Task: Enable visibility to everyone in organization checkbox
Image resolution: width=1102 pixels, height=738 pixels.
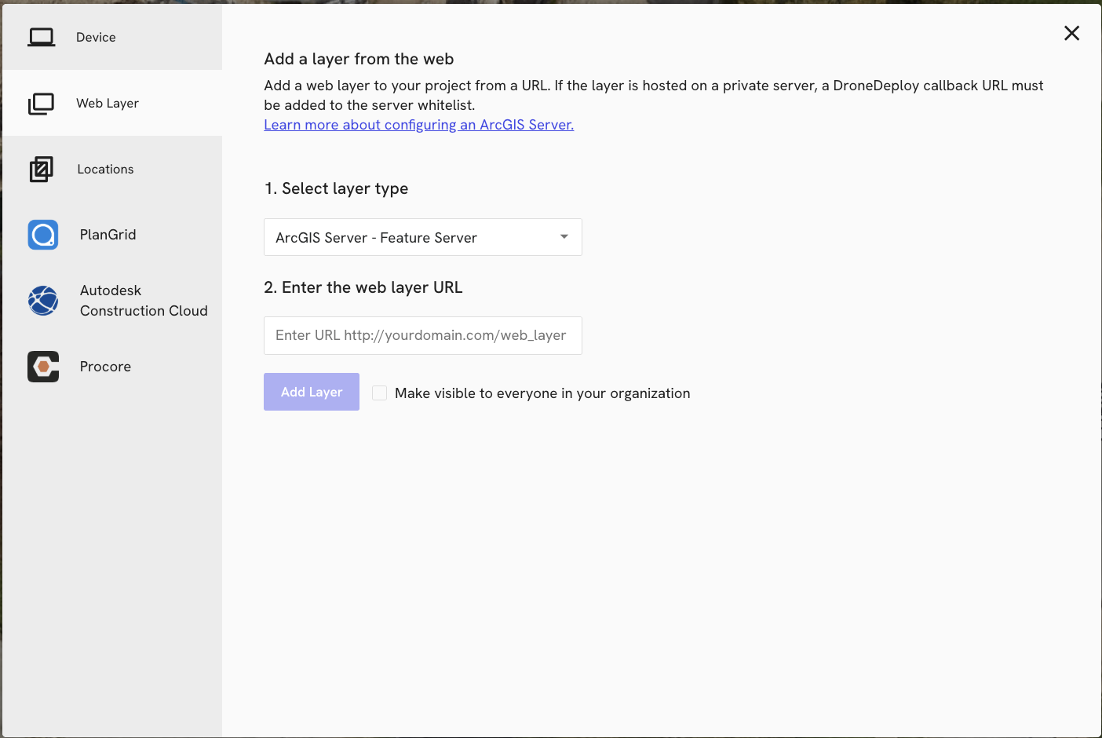Action: [380, 393]
